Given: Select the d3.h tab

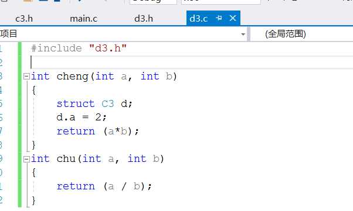Looking at the screenshot, I should [x=144, y=18].
